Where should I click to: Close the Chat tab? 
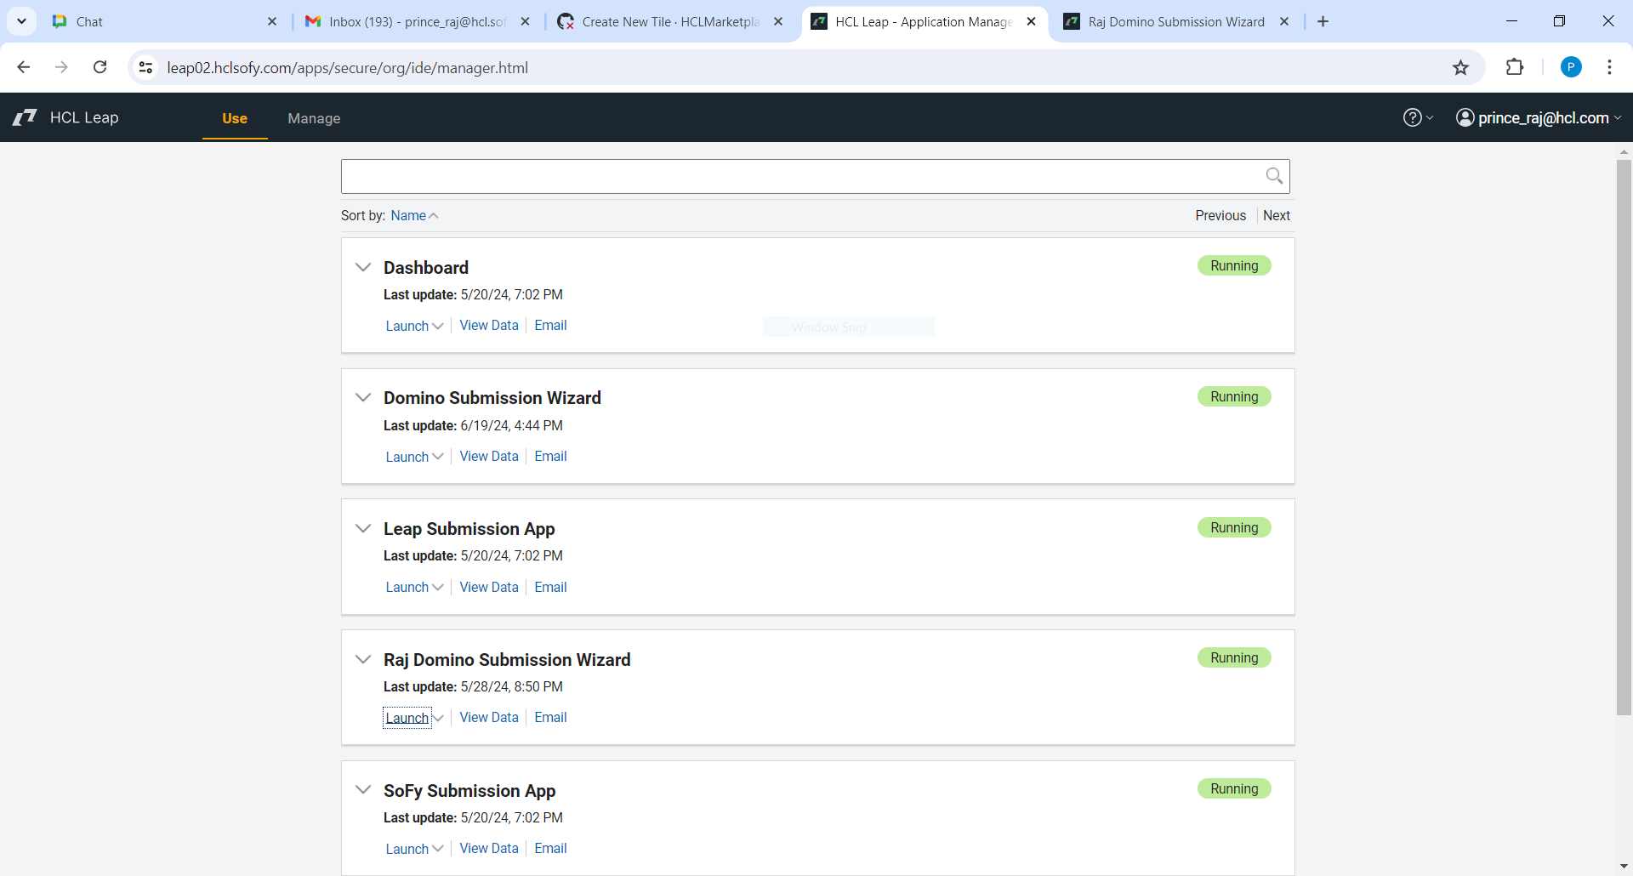(x=272, y=21)
